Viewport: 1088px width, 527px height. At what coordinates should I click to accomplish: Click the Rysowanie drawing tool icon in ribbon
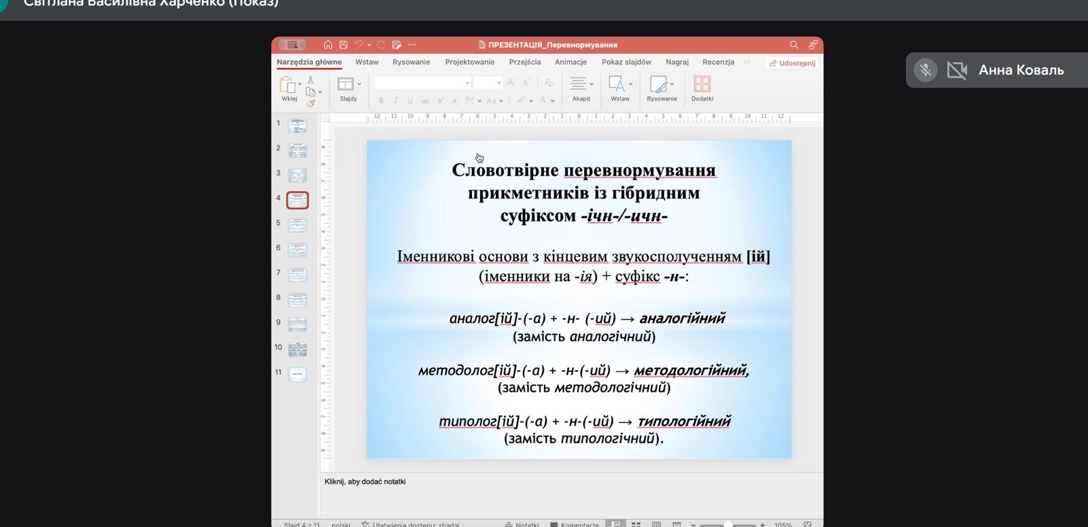coord(658,84)
